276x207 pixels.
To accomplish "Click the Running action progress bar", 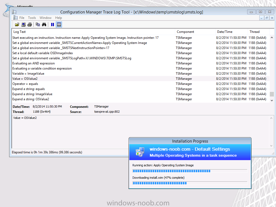I will (190, 171).
